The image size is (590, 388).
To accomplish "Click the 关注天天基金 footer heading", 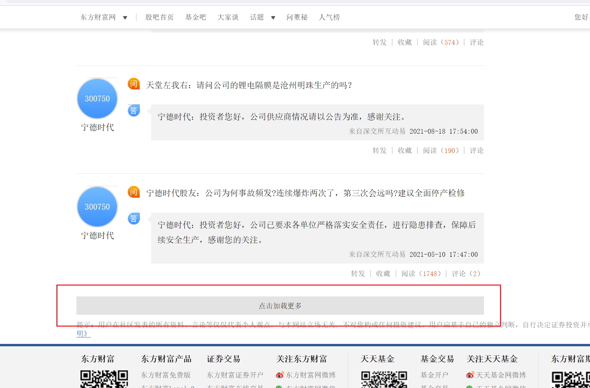I will click(x=492, y=359).
